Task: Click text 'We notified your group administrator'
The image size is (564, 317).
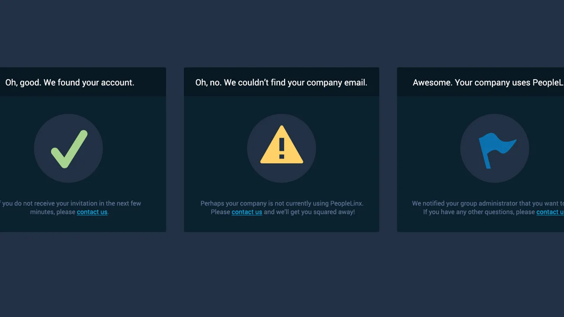Action: 465,203
